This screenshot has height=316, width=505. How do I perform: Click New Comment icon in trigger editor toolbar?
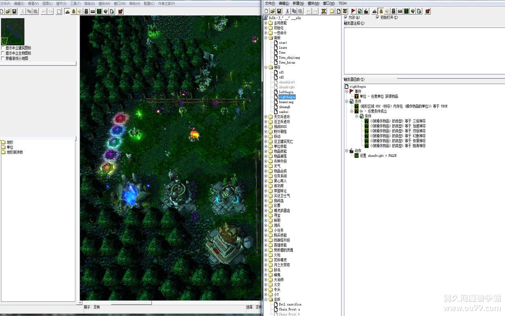coord(345,11)
